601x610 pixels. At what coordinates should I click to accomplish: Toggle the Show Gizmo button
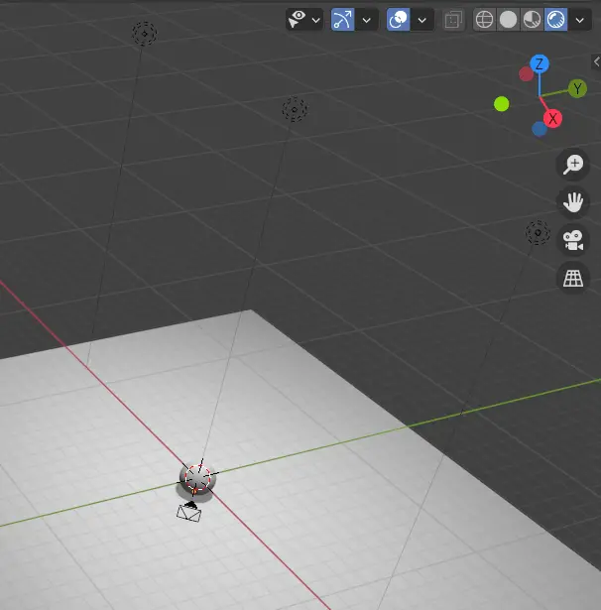(x=342, y=20)
